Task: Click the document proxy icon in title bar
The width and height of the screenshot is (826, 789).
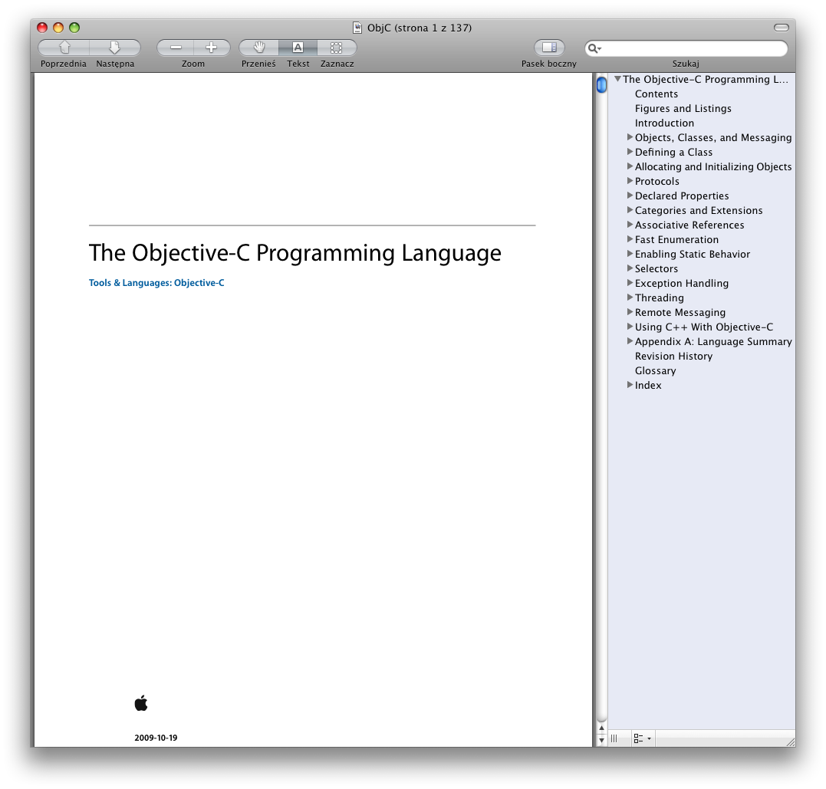Action: point(357,28)
